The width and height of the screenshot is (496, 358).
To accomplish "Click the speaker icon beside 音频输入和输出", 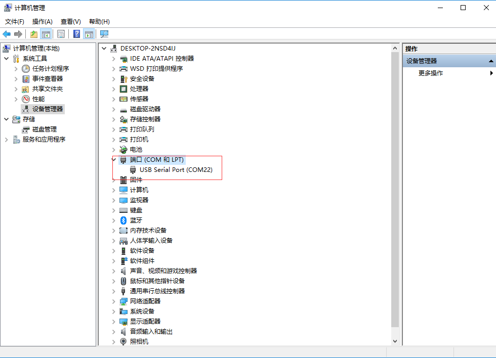I will pos(123,332).
